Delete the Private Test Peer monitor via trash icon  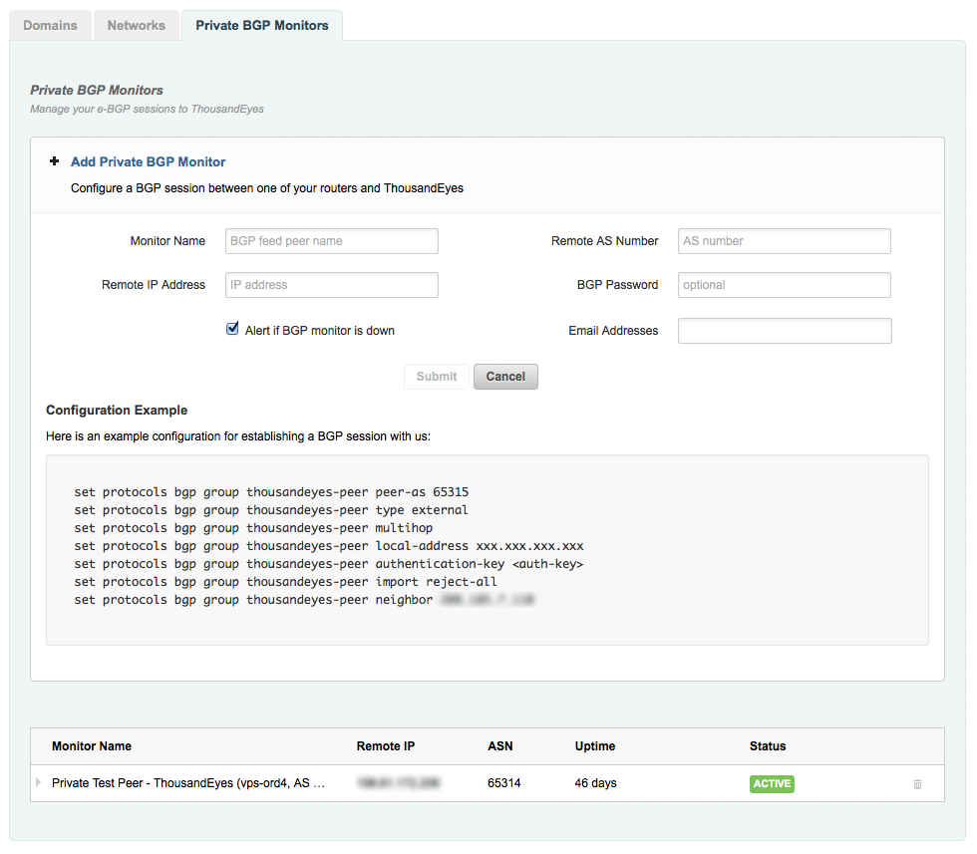tap(917, 784)
